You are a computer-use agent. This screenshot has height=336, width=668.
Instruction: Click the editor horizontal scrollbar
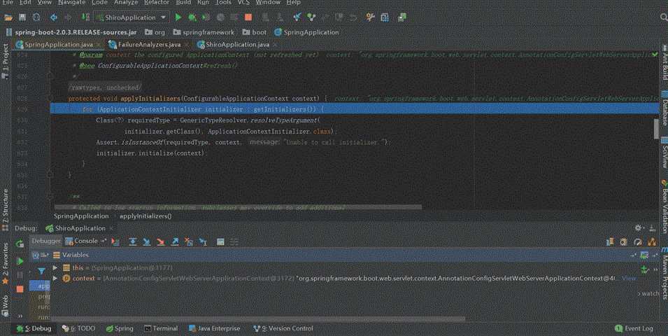click(x=236, y=207)
